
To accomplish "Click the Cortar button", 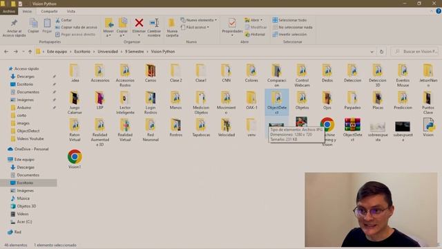I will coord(64,20).
